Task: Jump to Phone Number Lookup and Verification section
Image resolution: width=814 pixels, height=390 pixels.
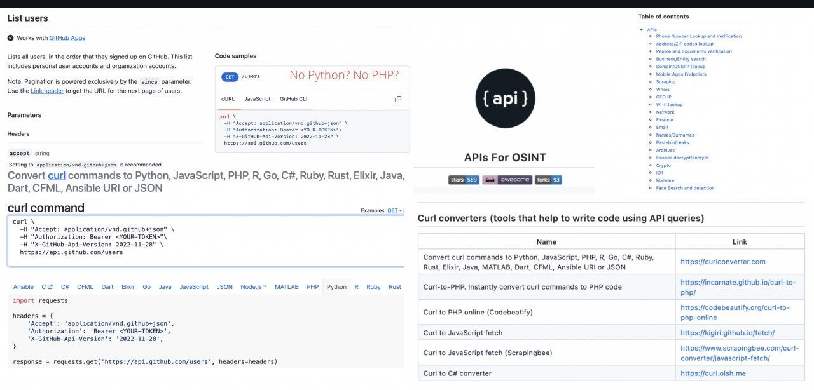Action: (698, 36)
